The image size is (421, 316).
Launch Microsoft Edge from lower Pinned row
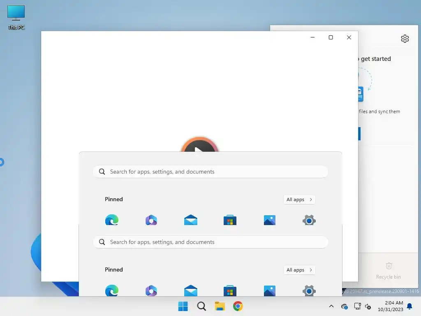[112, 290]
